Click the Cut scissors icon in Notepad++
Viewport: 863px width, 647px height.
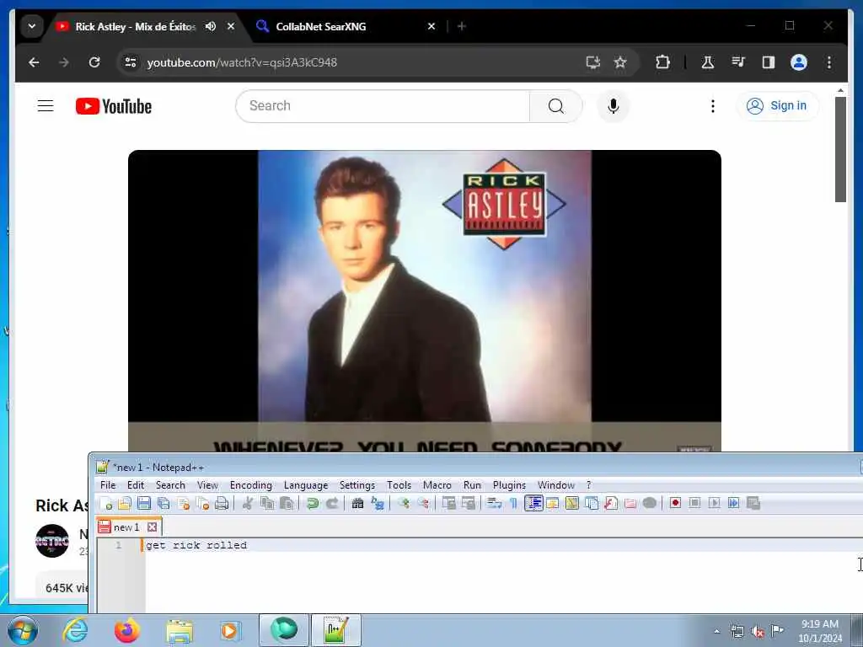(248, 503)
